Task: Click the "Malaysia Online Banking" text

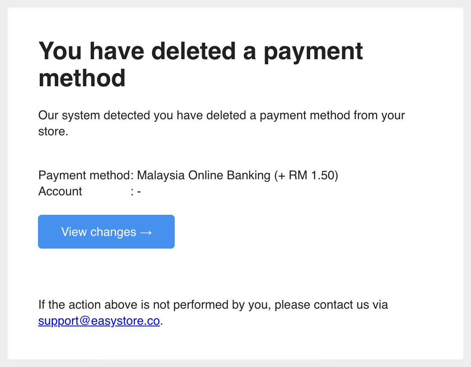Action: 204,175
